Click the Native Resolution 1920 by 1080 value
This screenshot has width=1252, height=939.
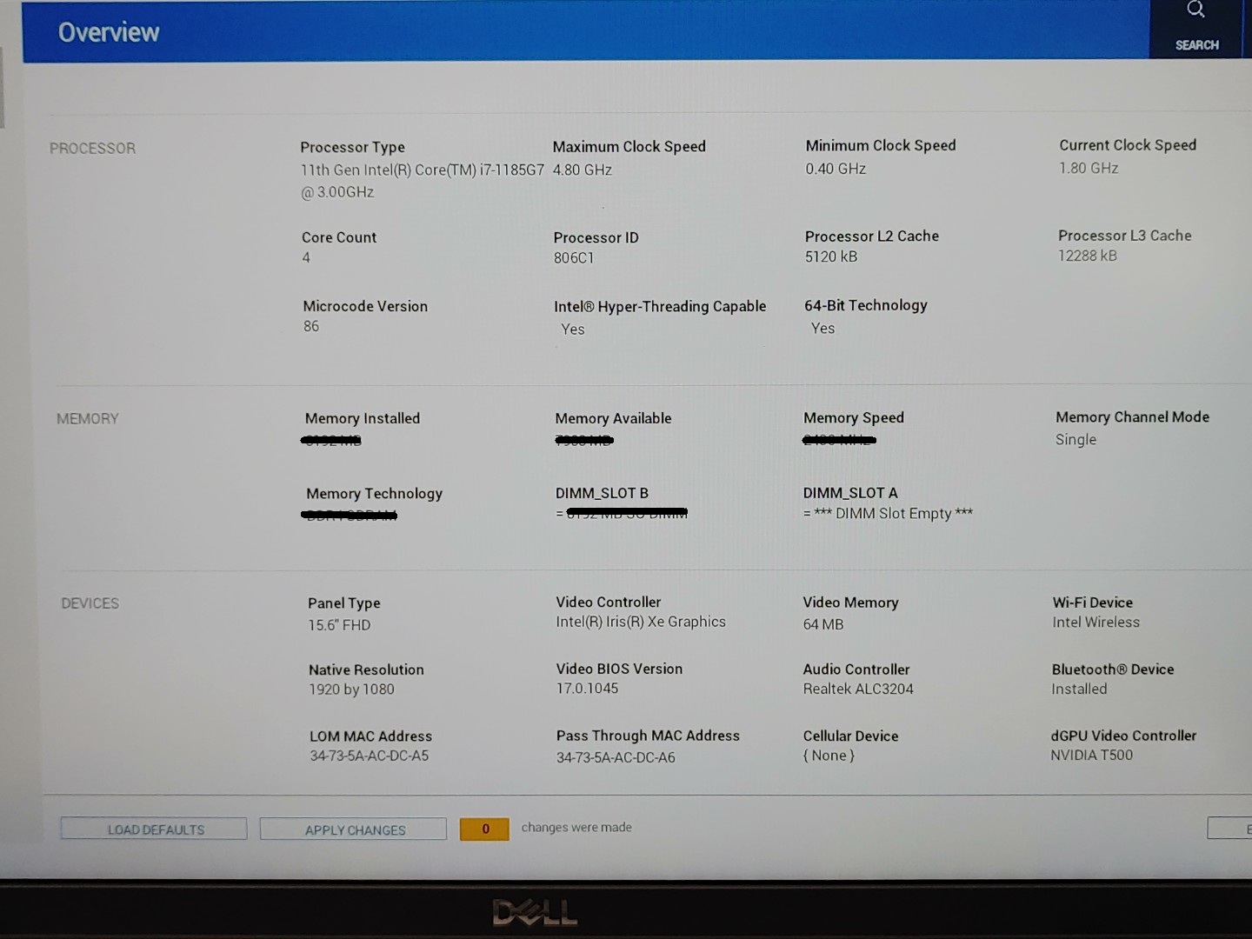click(351, 689)
